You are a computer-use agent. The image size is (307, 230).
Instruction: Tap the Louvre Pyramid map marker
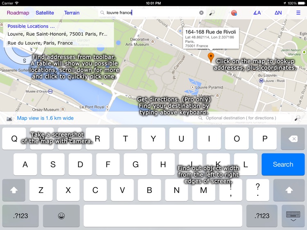point(192,87)
